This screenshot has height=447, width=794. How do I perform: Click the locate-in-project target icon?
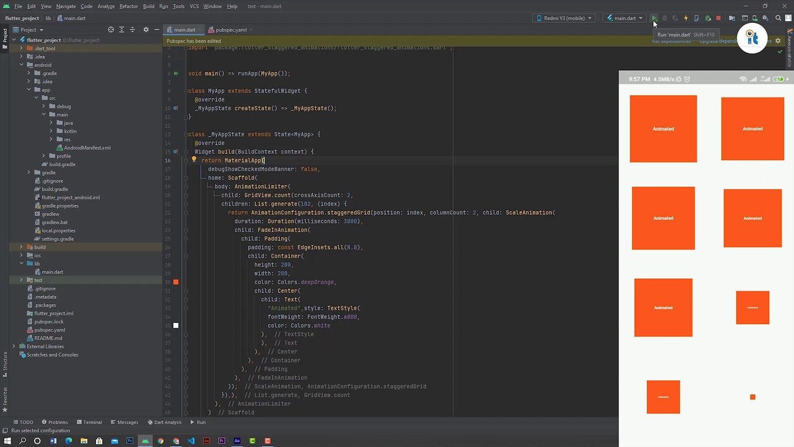pyautogui.click(x=111, y=29)
